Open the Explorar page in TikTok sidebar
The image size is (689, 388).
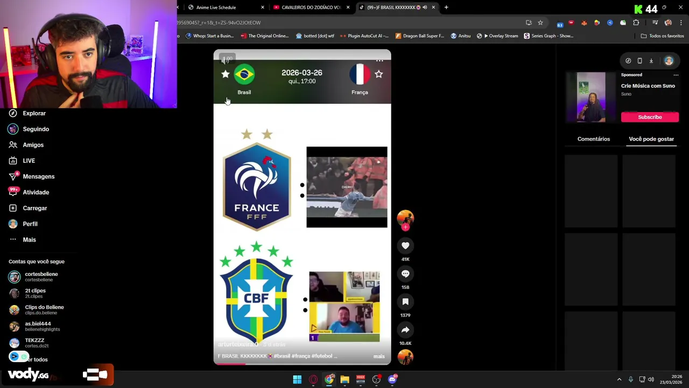click(x=27, y=113)
